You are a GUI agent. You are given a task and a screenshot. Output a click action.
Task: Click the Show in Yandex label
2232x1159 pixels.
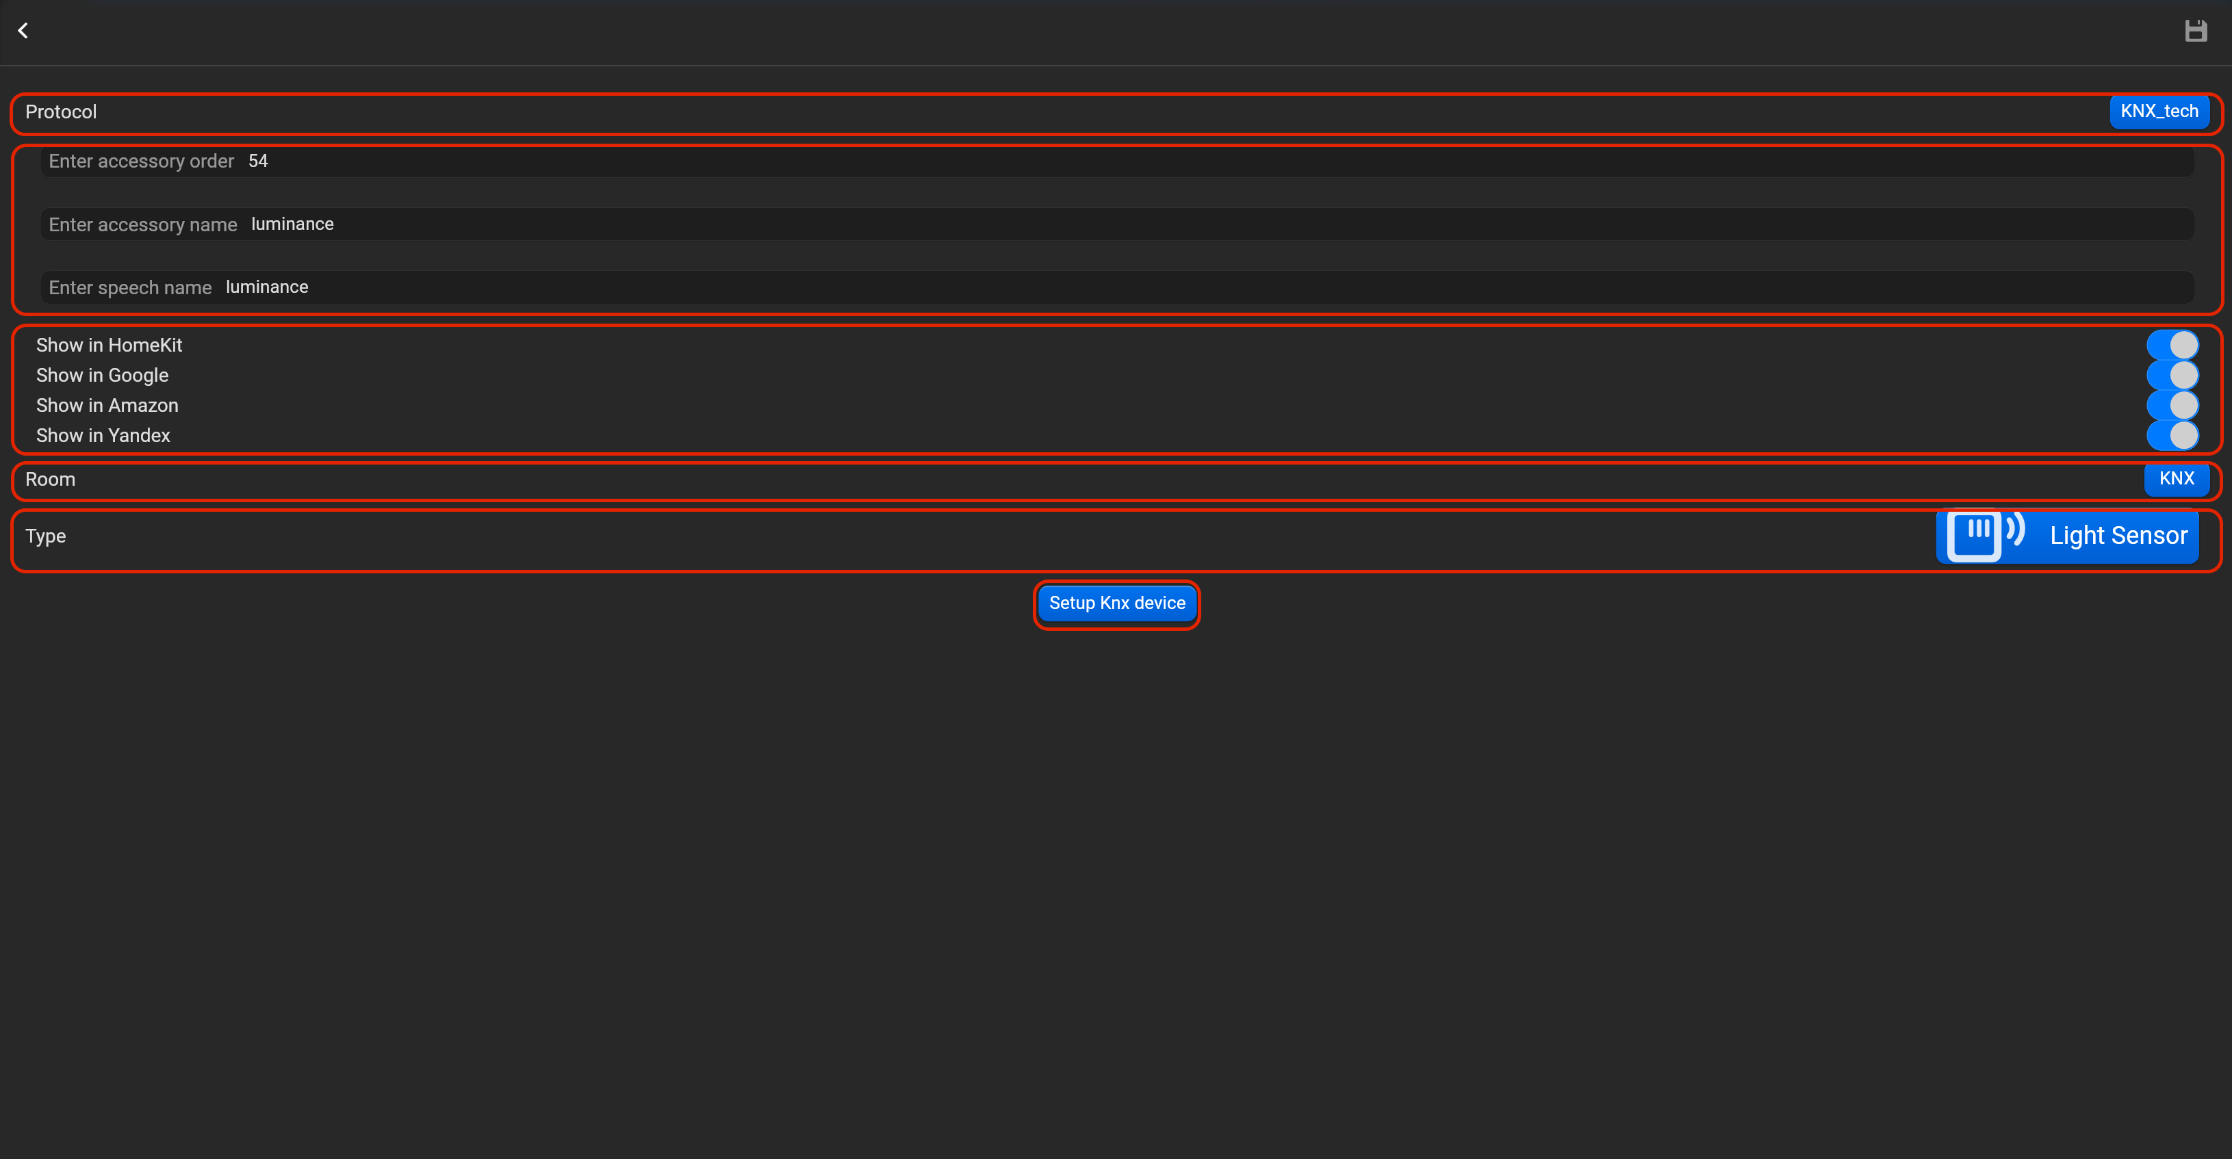pyautogui.click(x=103, y=436)
